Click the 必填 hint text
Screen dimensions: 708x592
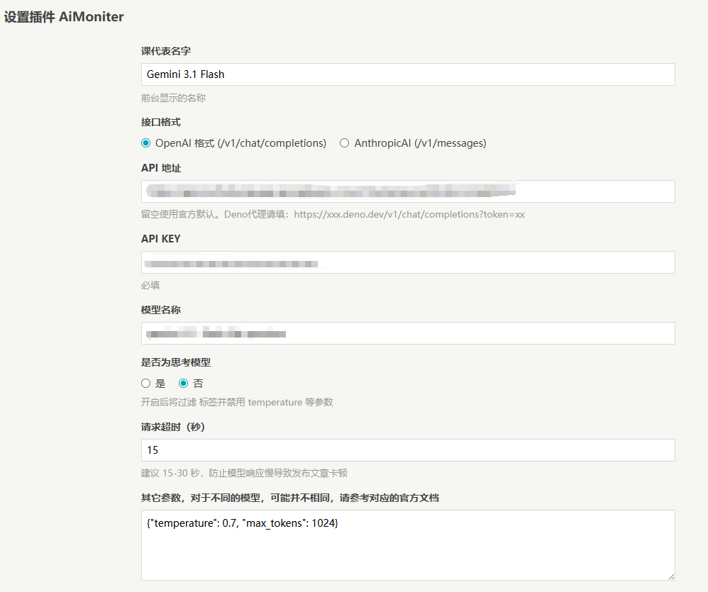[x=150, y=285]
